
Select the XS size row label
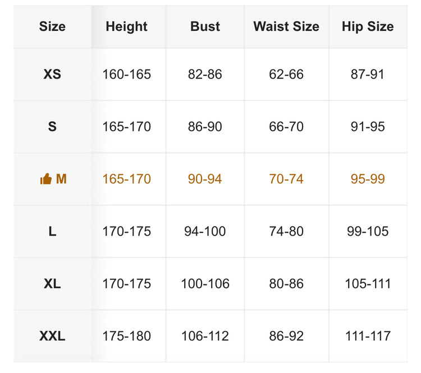(x=52, y=75)
